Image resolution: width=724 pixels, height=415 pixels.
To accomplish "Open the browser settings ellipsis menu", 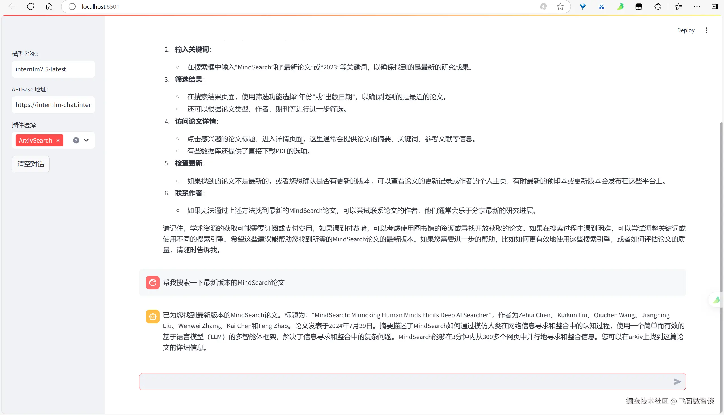I will pyautogui.click(x=697, y=6).
